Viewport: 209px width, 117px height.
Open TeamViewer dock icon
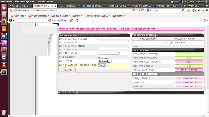tap(4, 58)
